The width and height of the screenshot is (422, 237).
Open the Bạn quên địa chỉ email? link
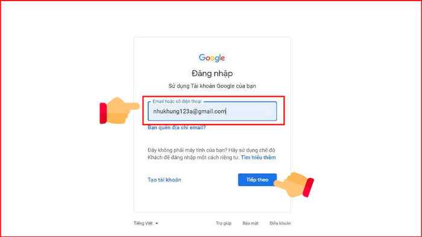coord(177,128)
